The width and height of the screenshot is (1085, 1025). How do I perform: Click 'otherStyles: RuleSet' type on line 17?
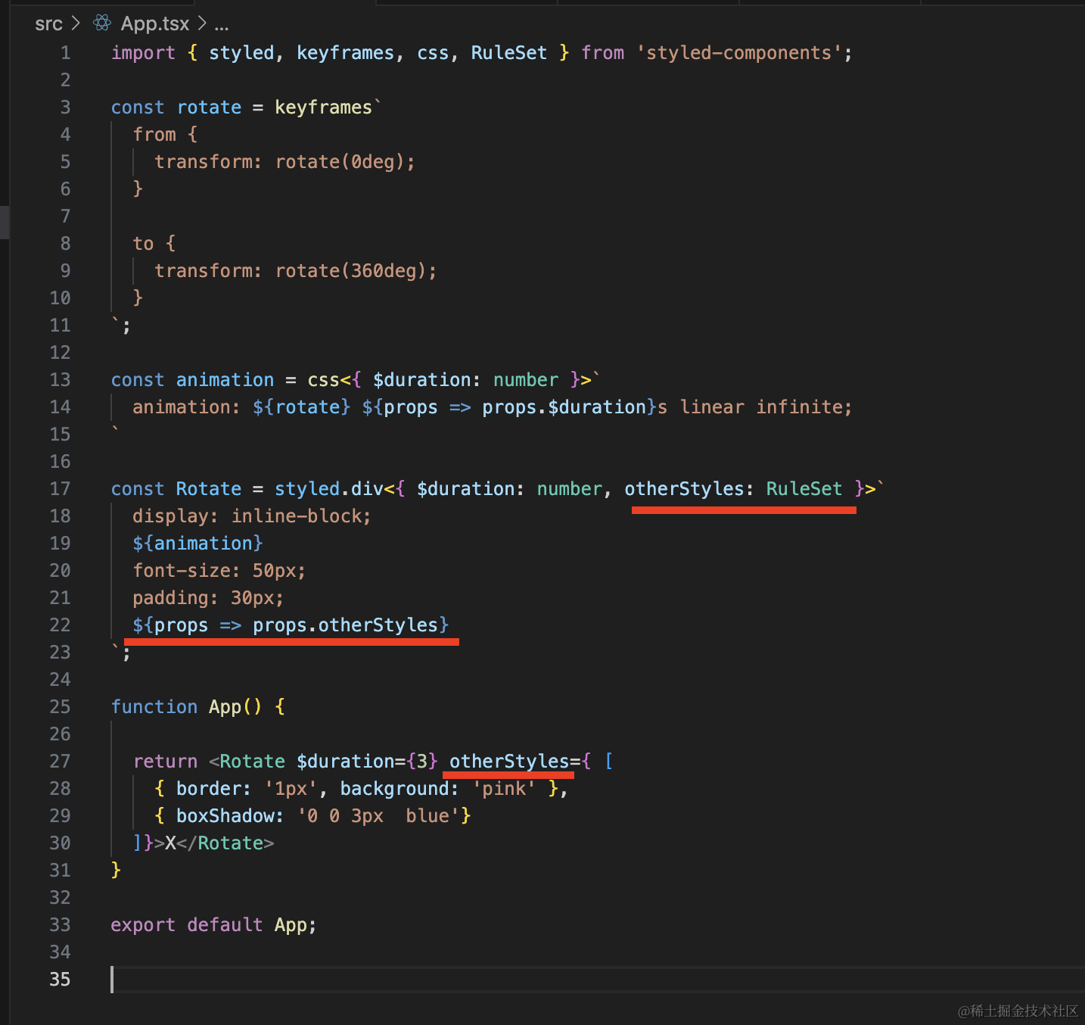click(x=733, y=489)
